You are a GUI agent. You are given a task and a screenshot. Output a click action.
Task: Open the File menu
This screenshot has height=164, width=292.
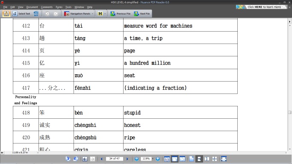point(5,7)
